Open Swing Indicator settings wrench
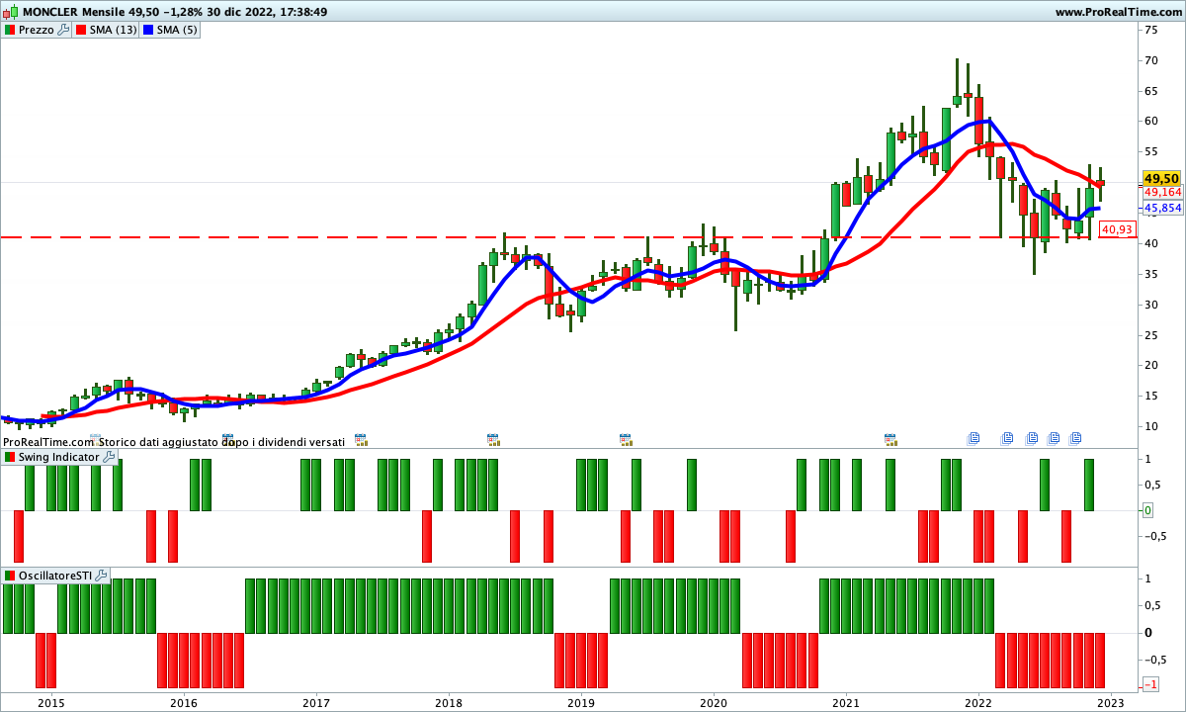 pos(109,457)
